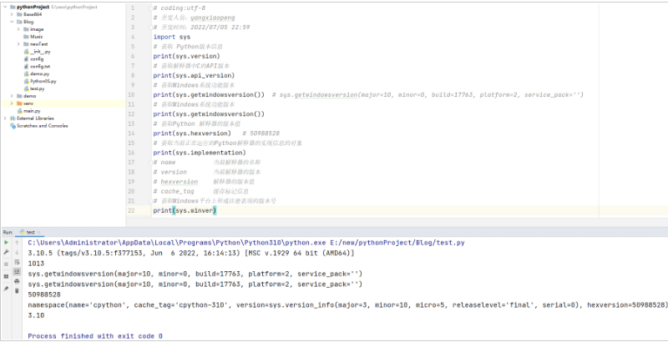Click fold end marker at line 3

pyautogui.click(x=150, y=28)
